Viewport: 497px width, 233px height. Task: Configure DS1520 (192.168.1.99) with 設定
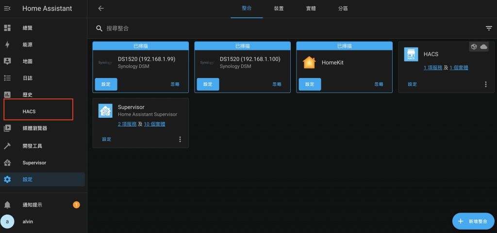click(x=106, y=84)
